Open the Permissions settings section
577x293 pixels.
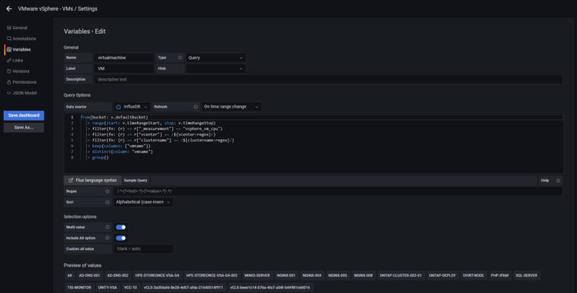pos(22,82)
